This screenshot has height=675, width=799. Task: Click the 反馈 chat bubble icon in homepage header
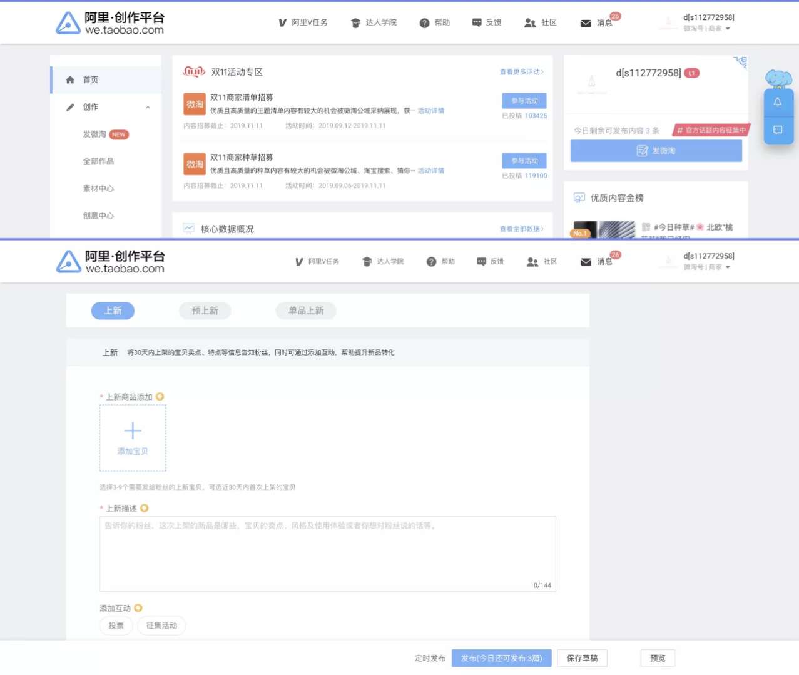[x=477, y=22]
